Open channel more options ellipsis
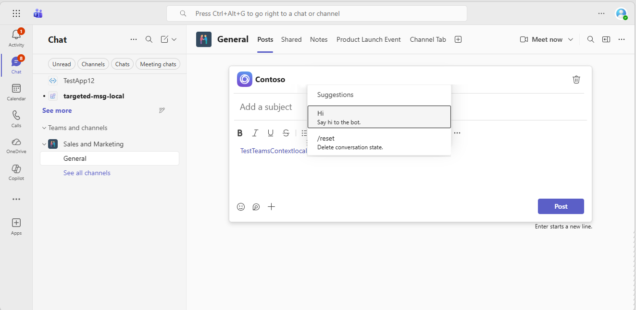 tap(622, 39)
